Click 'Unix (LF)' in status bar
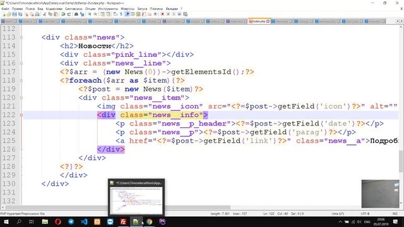The width and height of the screenshot is (404, 227). [x=338, y=214]
